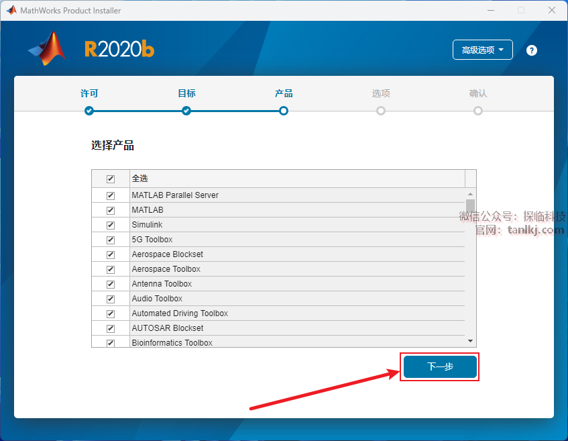Toggle the MATLAB product checkbox
Image resolution: width=568 pixels, height=441 pixels.
point(111,211)
